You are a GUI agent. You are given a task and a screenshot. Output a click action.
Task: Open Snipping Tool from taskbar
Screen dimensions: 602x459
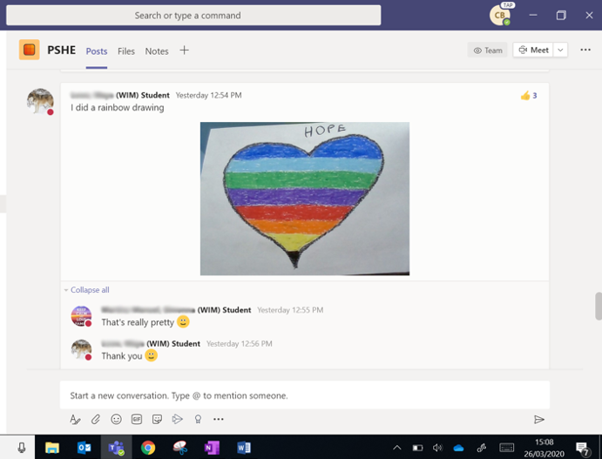click(179, 448)
